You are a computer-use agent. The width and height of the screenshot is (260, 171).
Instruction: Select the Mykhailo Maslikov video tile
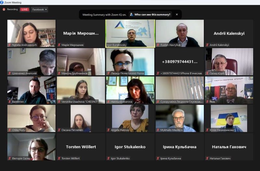coord(180,118)
